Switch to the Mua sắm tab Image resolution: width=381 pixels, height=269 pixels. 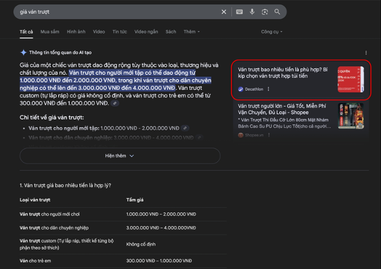[x=50, y=31]
